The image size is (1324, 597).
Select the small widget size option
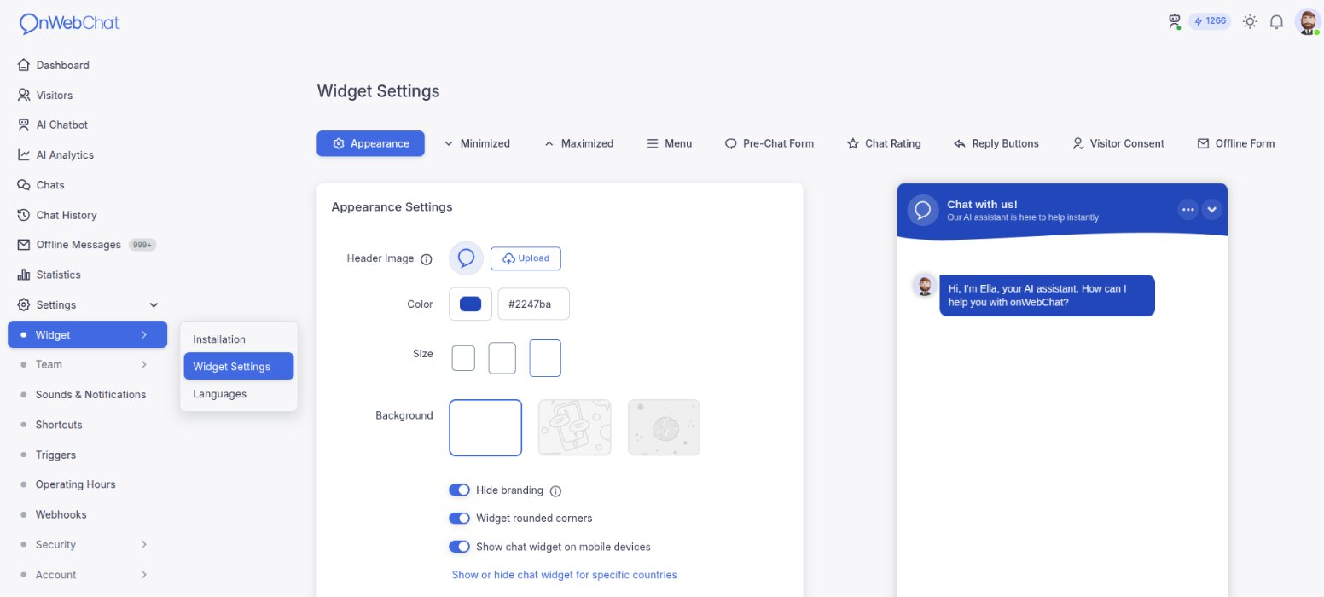[463, 358]
